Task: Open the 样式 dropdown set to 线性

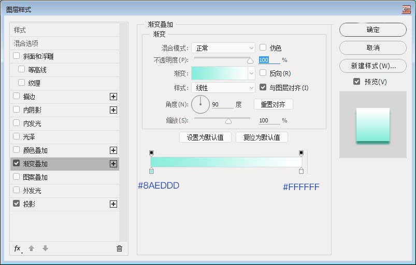Action: pos(223,88)
